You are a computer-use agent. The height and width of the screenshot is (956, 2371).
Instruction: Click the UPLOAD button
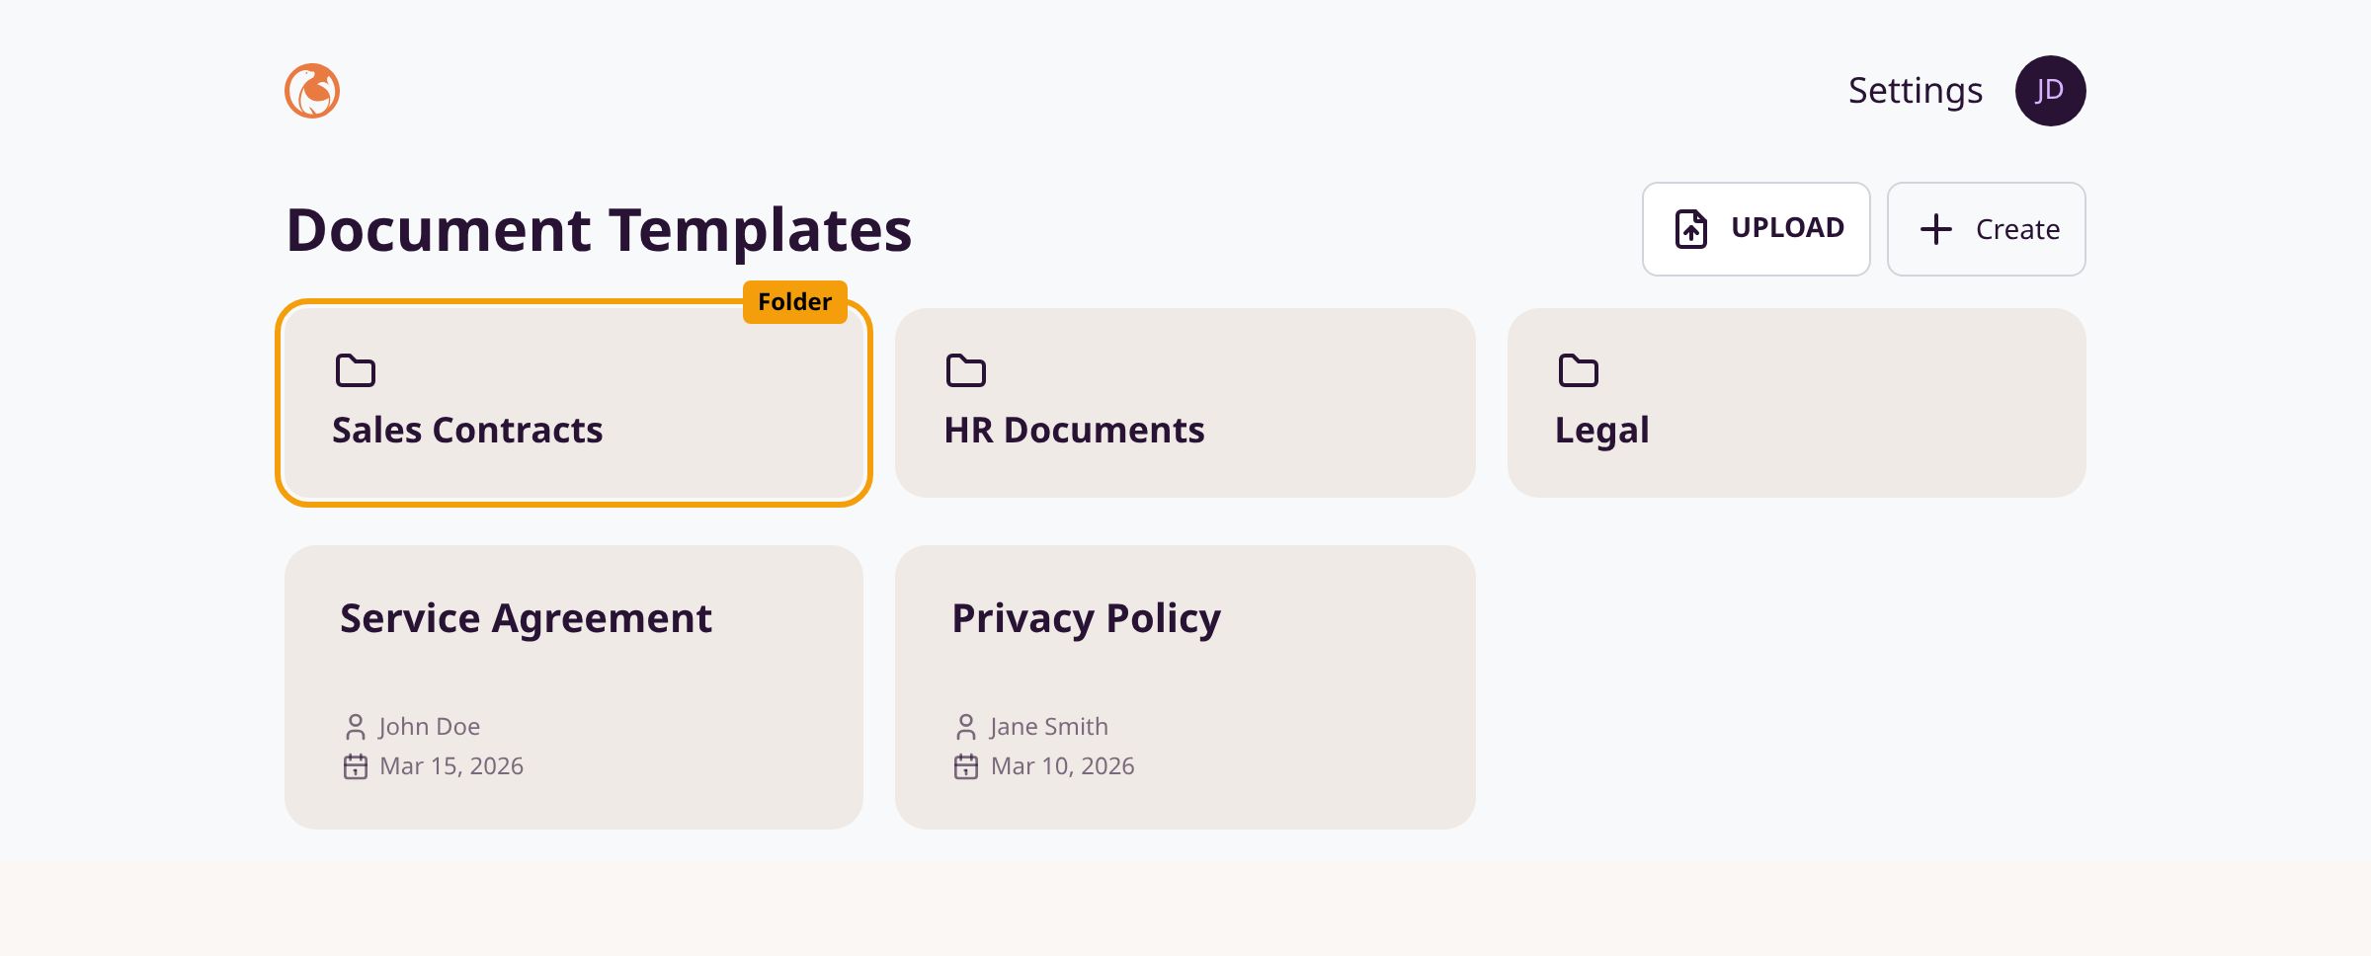point(1757,229)
